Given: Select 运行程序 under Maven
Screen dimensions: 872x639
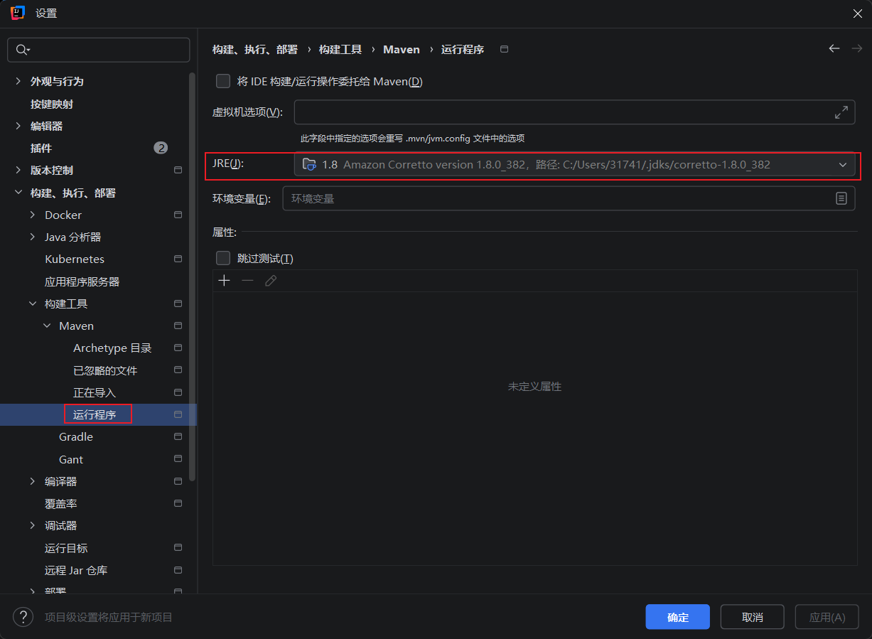Looking at the screenshot, I should click(95, 414).
